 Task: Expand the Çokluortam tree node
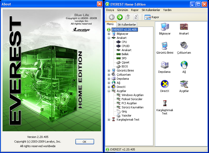click(x=109, y=75)
